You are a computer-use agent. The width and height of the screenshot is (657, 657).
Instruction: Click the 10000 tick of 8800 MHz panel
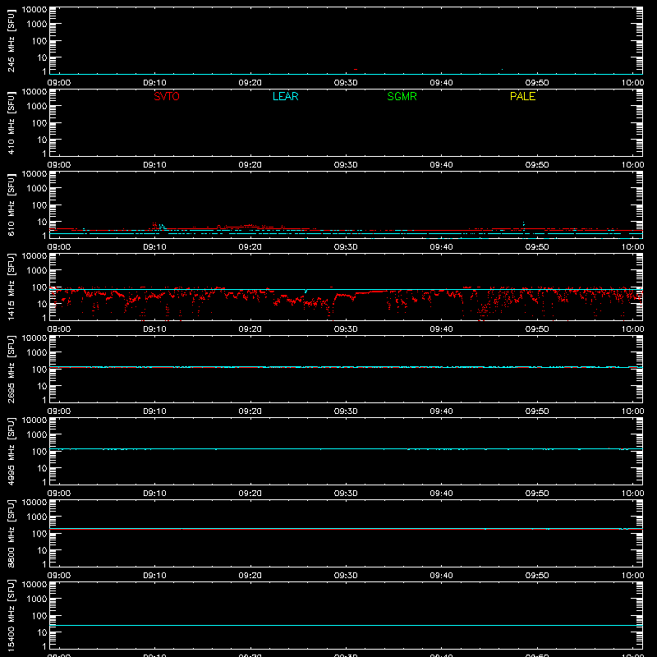click(34, 503)
